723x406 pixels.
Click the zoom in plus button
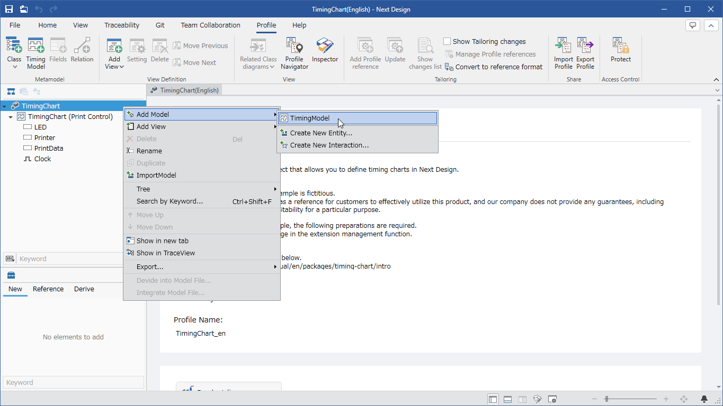pyautogui.click(x=666, y=399)
